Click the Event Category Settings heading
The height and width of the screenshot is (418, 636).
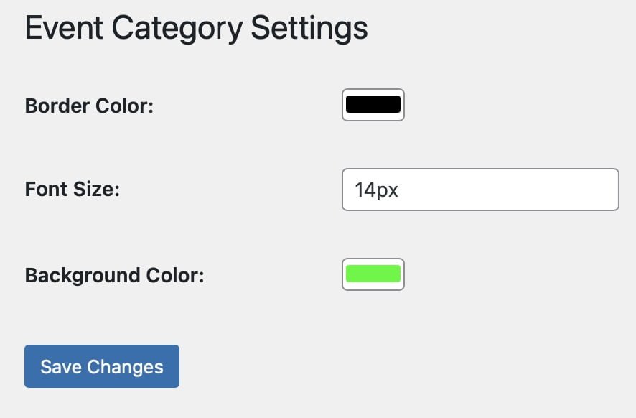coord(196,29)
